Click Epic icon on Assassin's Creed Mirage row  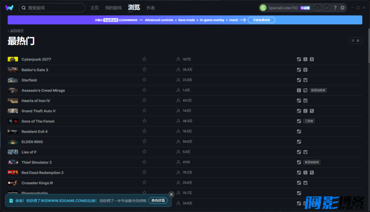click(x=299, y=90)
